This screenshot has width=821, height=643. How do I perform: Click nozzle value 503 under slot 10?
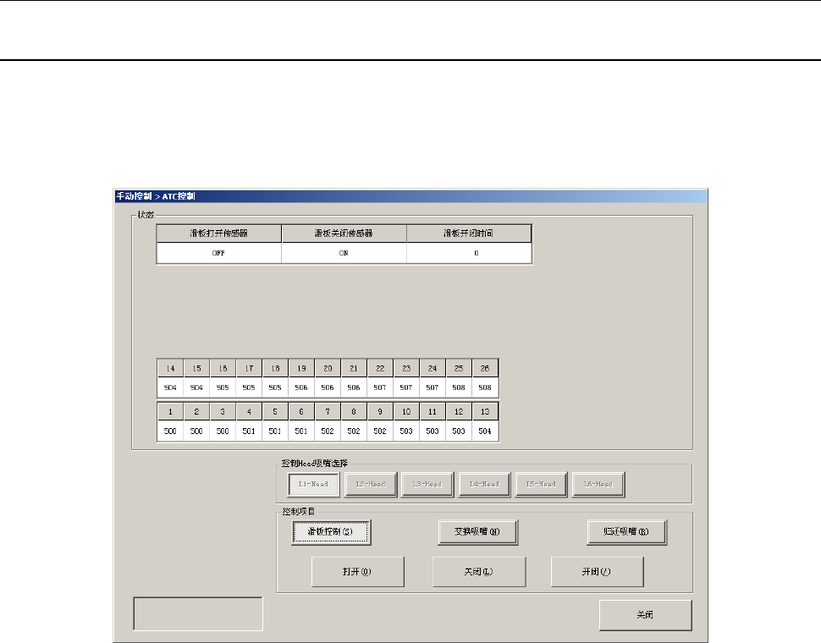tap(406, 431)
